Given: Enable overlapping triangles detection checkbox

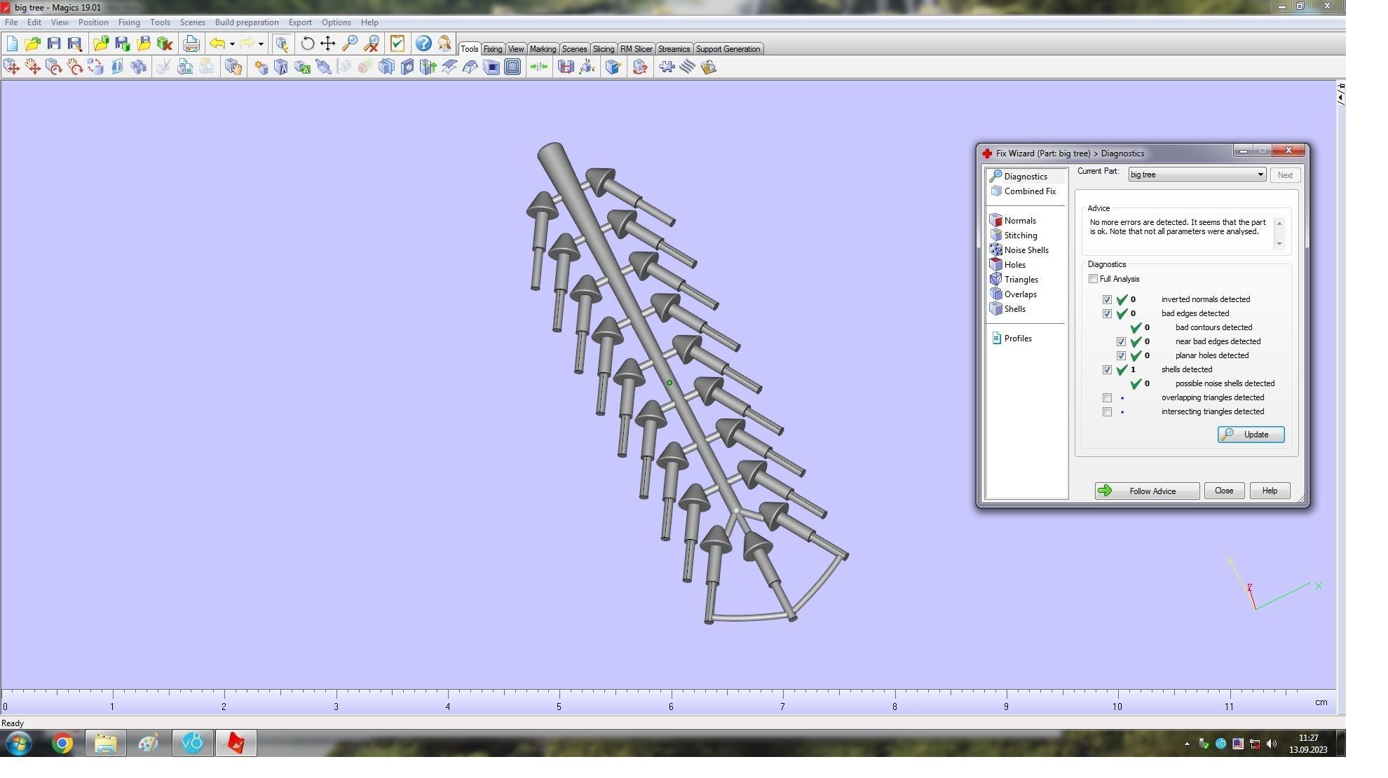Looking at the screenshot, I should pos(1107,397).
